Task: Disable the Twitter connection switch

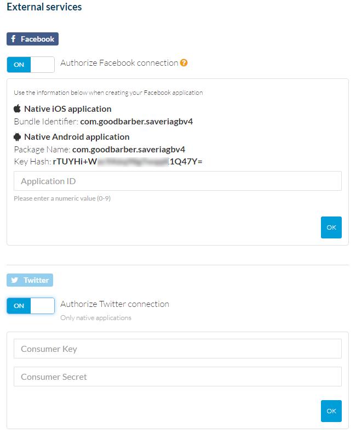Action: click(31, 306)
